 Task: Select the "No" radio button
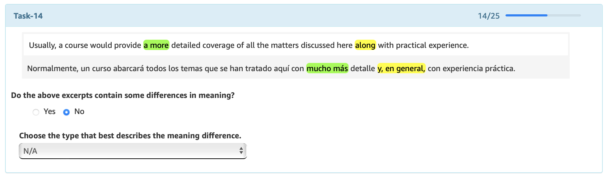pos(66,112)
